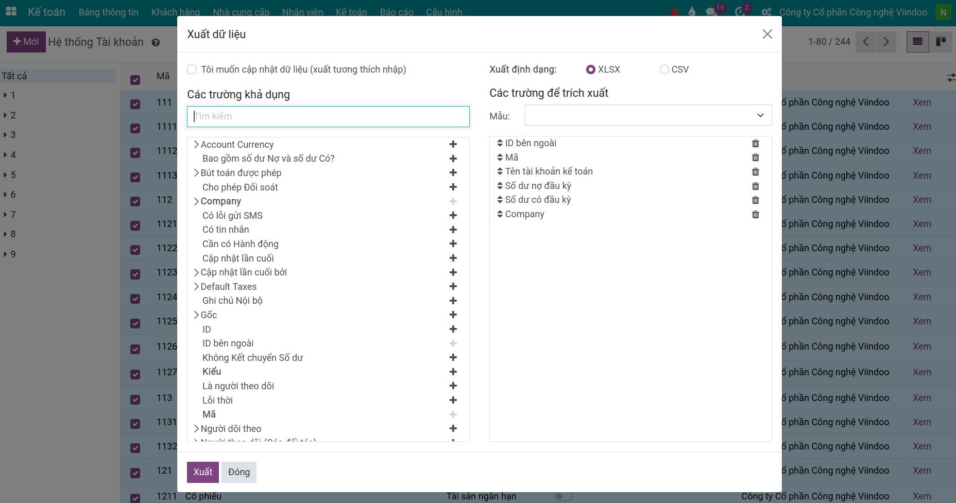Remove 'Số dư có đầu kỳ' trash icon
Image resolution: width=956 pixels, height=503 pixels.
tap(755, 200)
